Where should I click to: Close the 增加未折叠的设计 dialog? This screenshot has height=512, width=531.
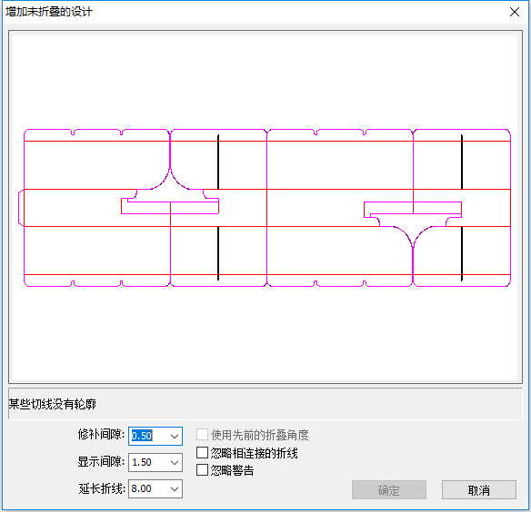point(515,12)
